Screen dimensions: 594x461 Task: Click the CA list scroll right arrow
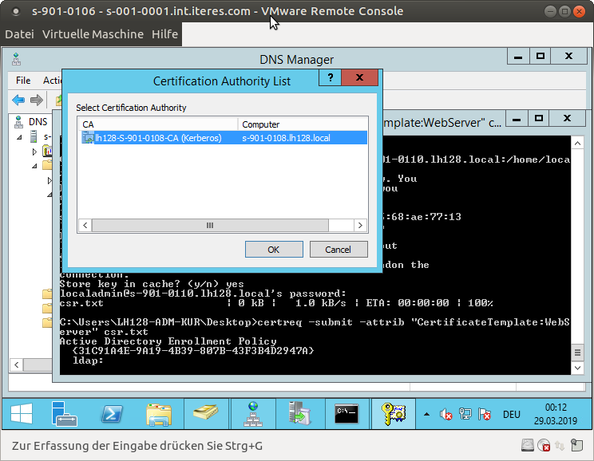pyautogui.click(x=360, y=226)
